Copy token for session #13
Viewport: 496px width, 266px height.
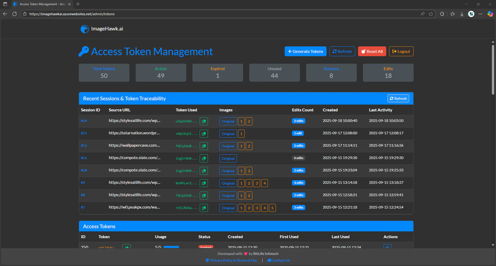(x=204, y=134)
